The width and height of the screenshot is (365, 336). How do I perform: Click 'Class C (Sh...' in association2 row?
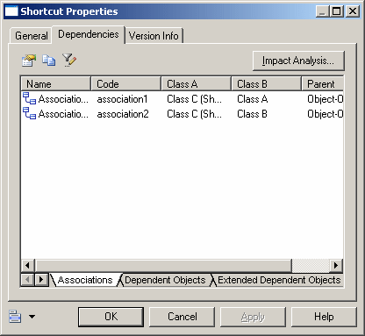click(x=194, y=114)
